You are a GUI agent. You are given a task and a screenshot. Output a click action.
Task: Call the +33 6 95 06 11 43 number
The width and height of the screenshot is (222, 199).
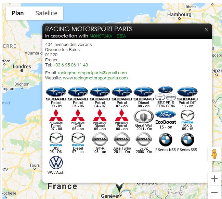(x=70, y=65)
